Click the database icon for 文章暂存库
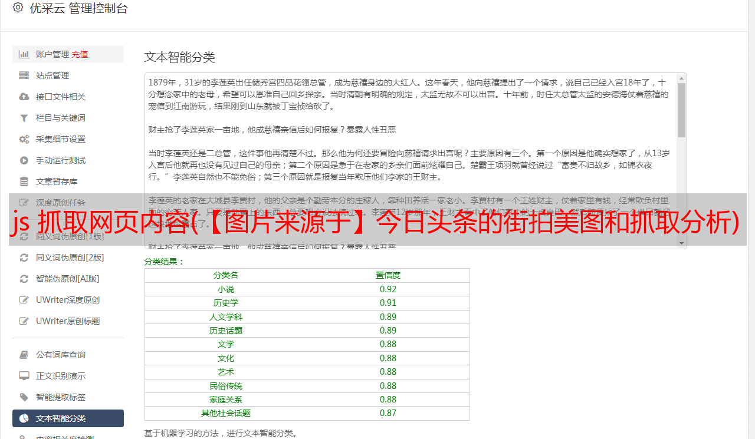 click(24, 181)
